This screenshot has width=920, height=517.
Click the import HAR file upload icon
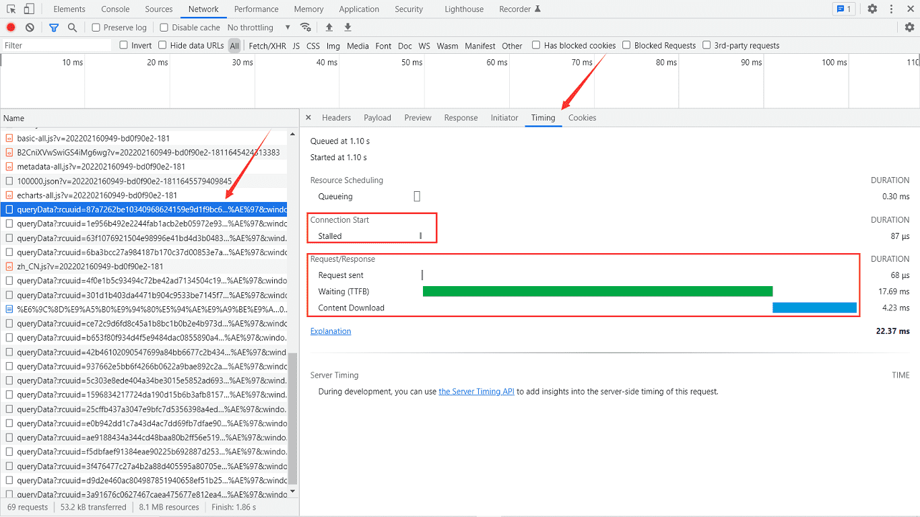329,28
